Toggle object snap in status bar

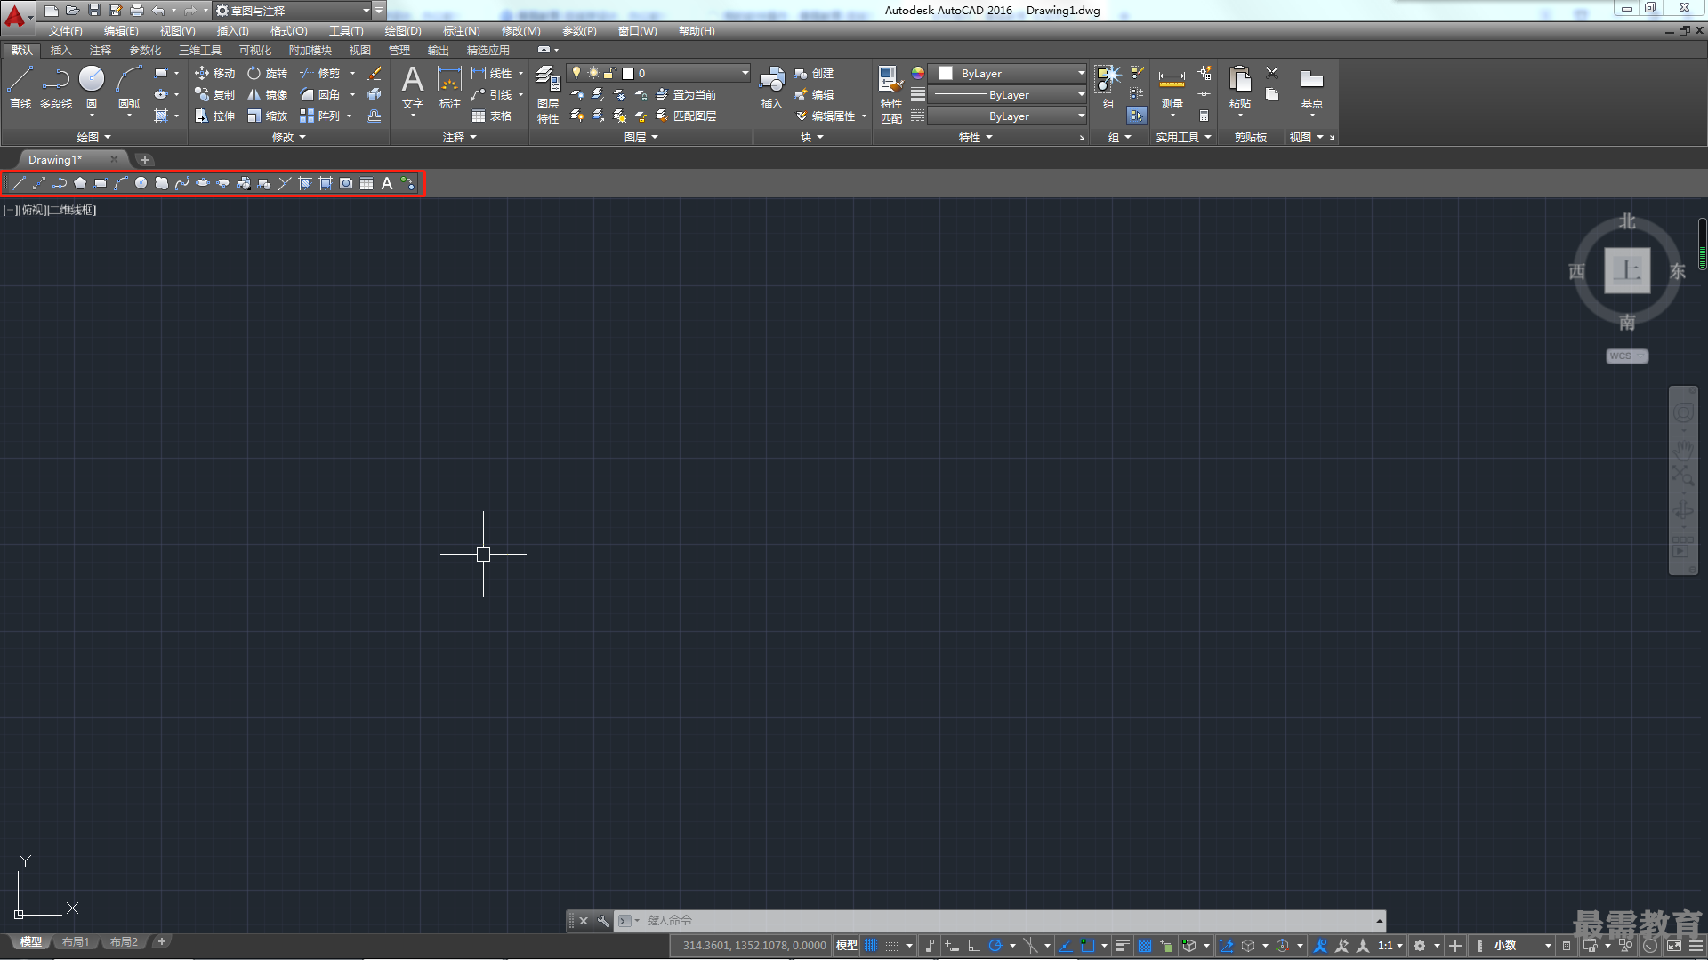(1087, 946)
